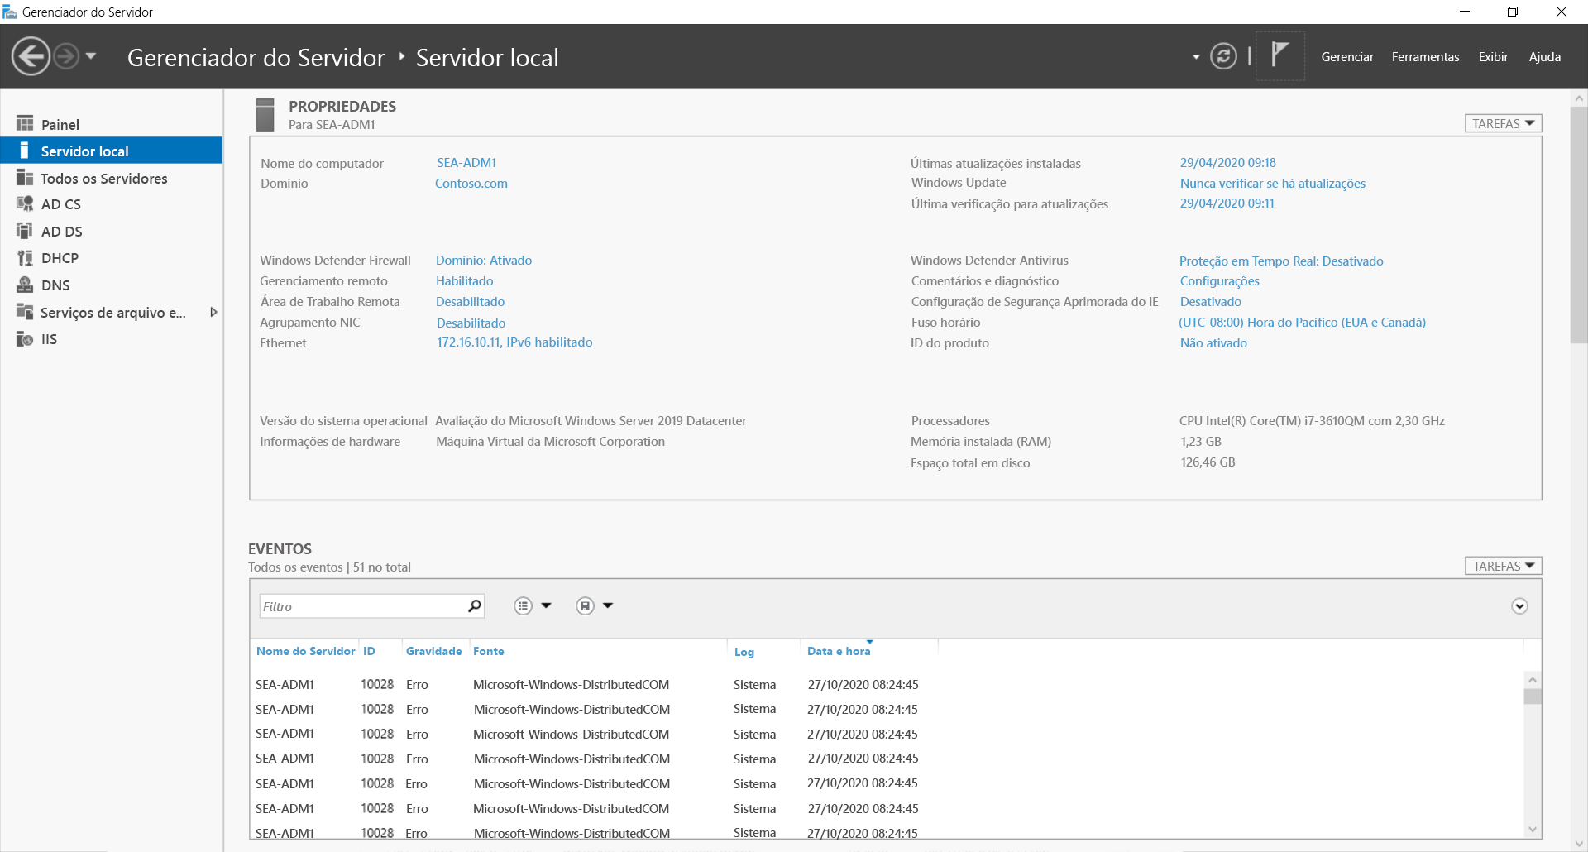Open the navigation history dropdown arrow
Image resolution: width=1588 pixels, height=852 pixels.
click(x=91, y=56)
